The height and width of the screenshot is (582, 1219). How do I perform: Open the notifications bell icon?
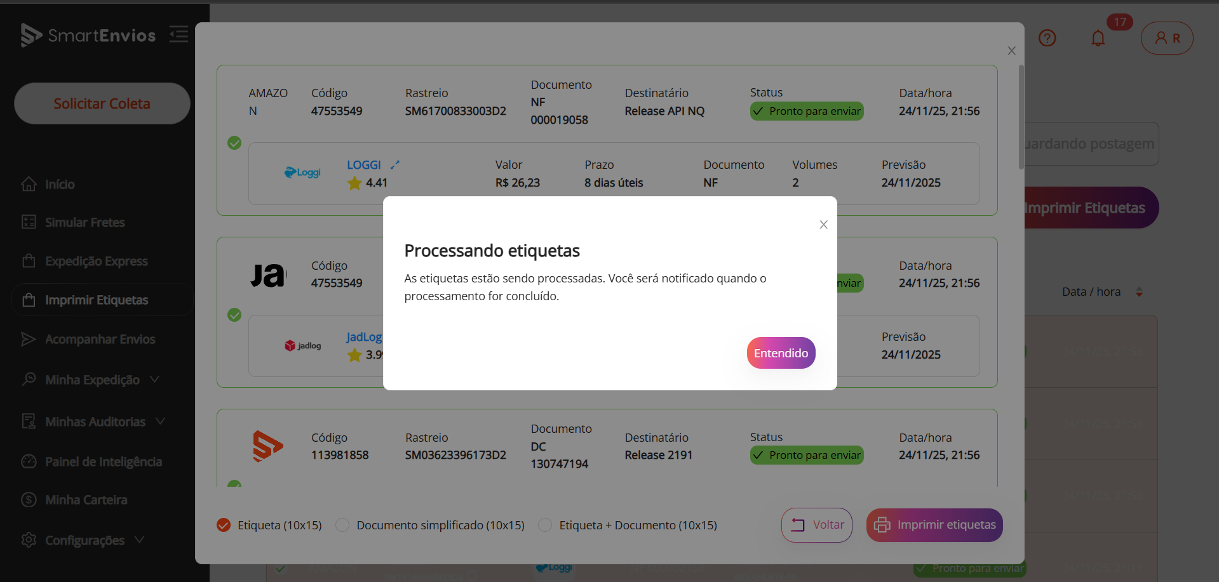click(x=1098, y=39)
